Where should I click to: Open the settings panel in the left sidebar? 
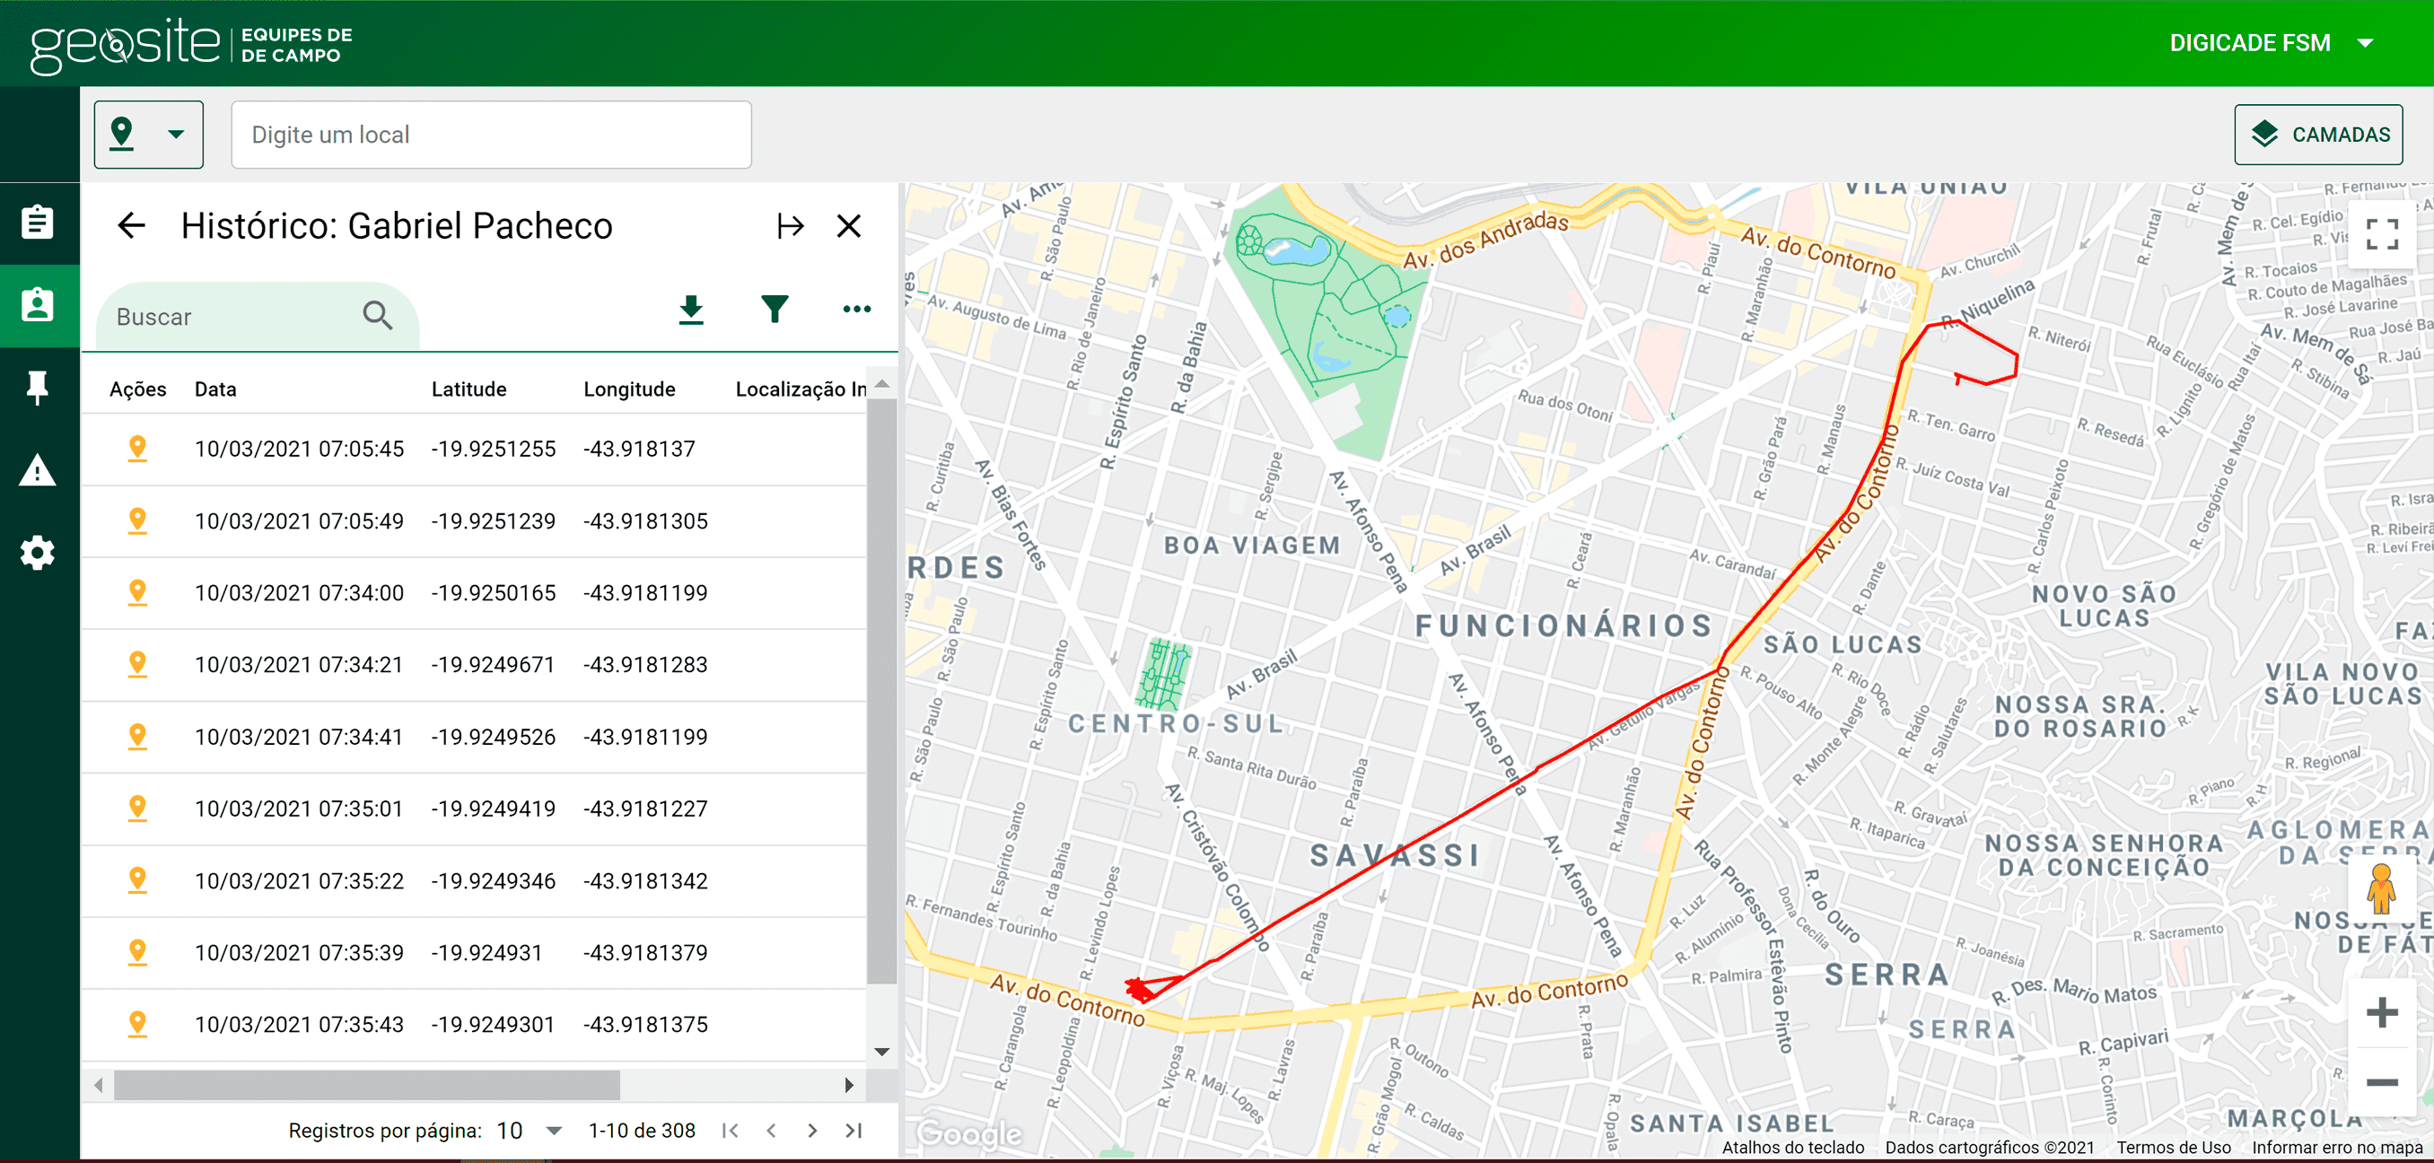pos(39,553)
